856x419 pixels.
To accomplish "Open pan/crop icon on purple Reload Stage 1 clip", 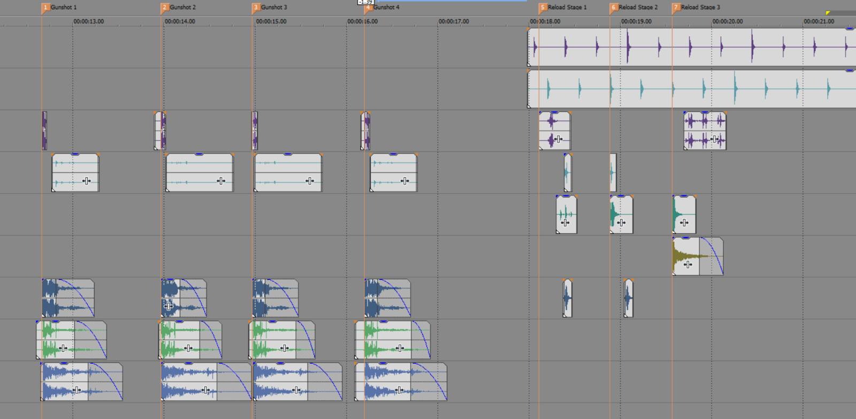I will 559,139.
